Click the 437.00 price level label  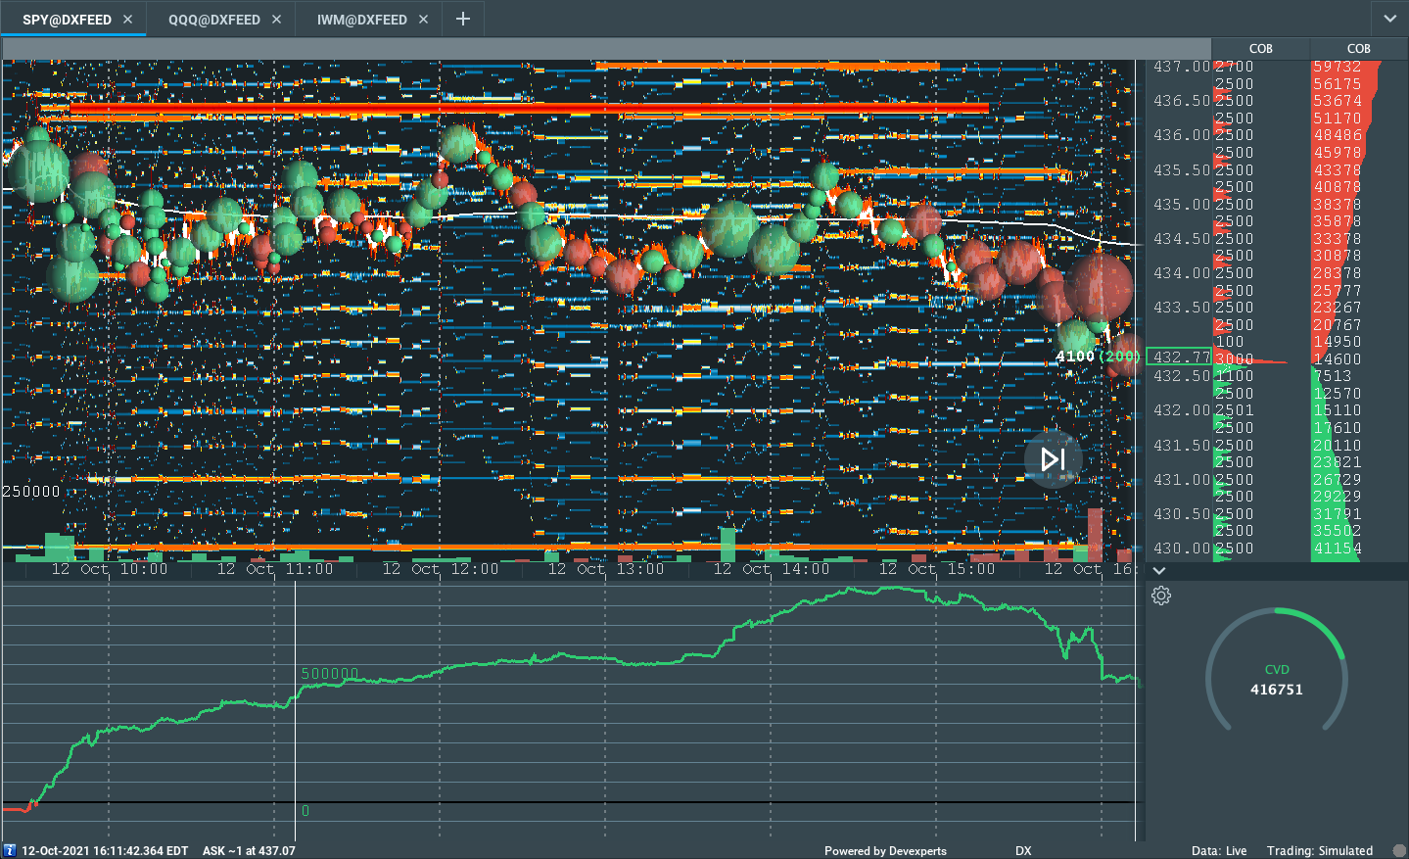pyautogui.click(x=1182, y=67)
